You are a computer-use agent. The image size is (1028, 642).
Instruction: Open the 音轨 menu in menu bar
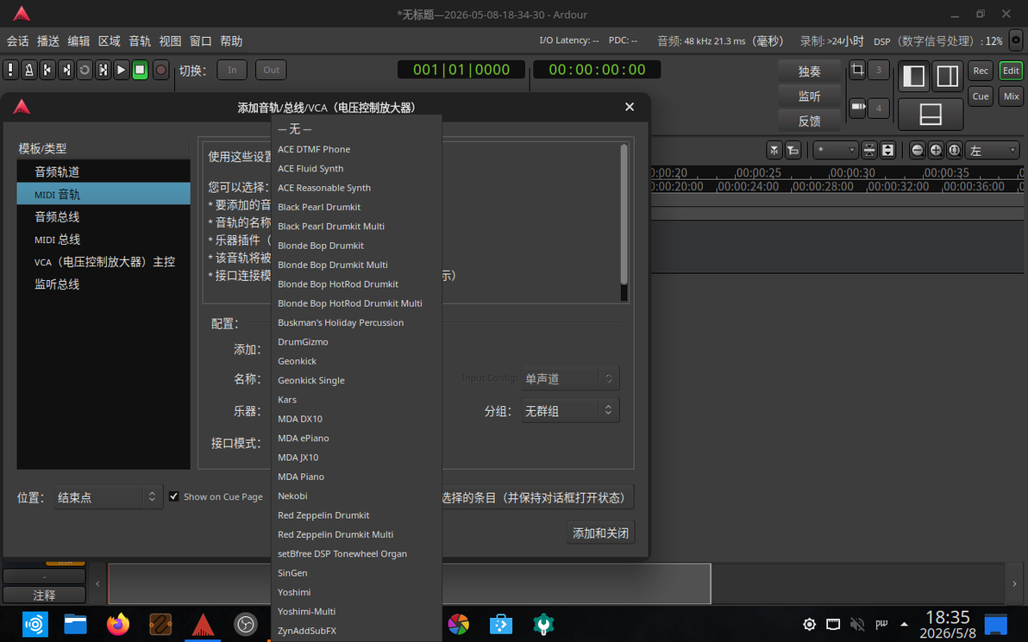point(140,41)
